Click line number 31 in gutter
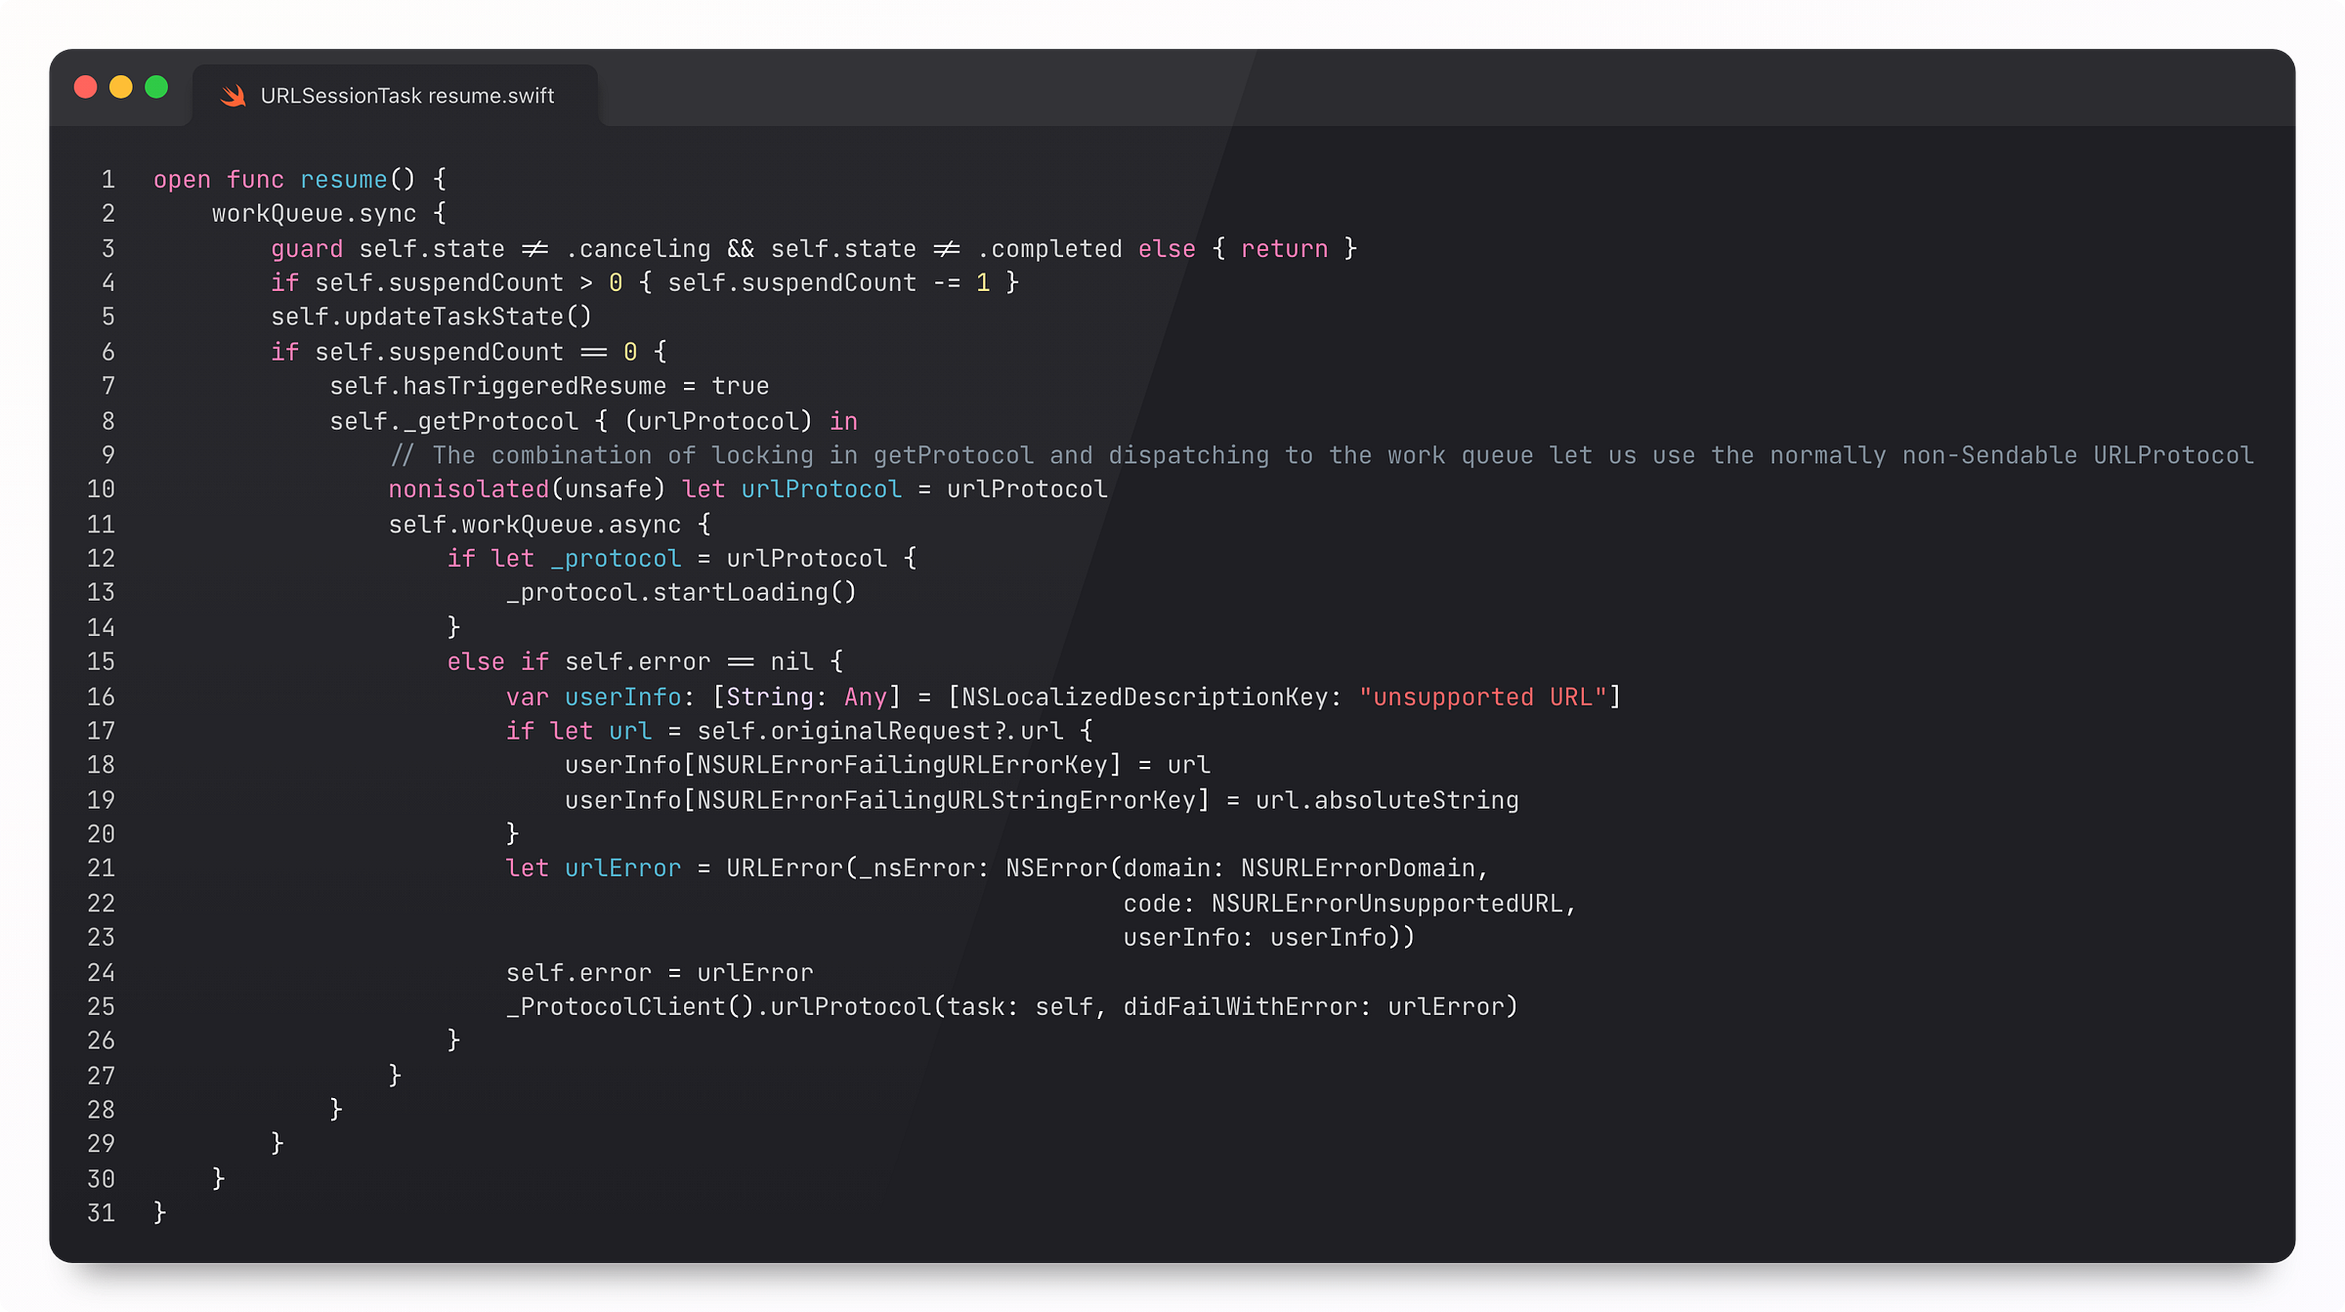2345x1312 pixels. [101, 1213]
